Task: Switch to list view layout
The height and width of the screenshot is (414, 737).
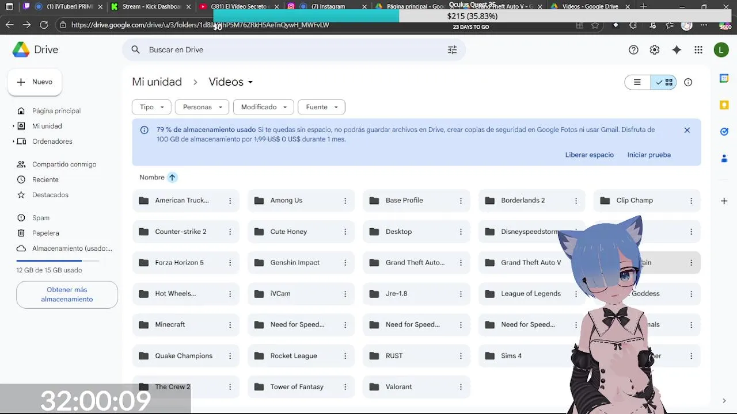Action: [637, 82]
